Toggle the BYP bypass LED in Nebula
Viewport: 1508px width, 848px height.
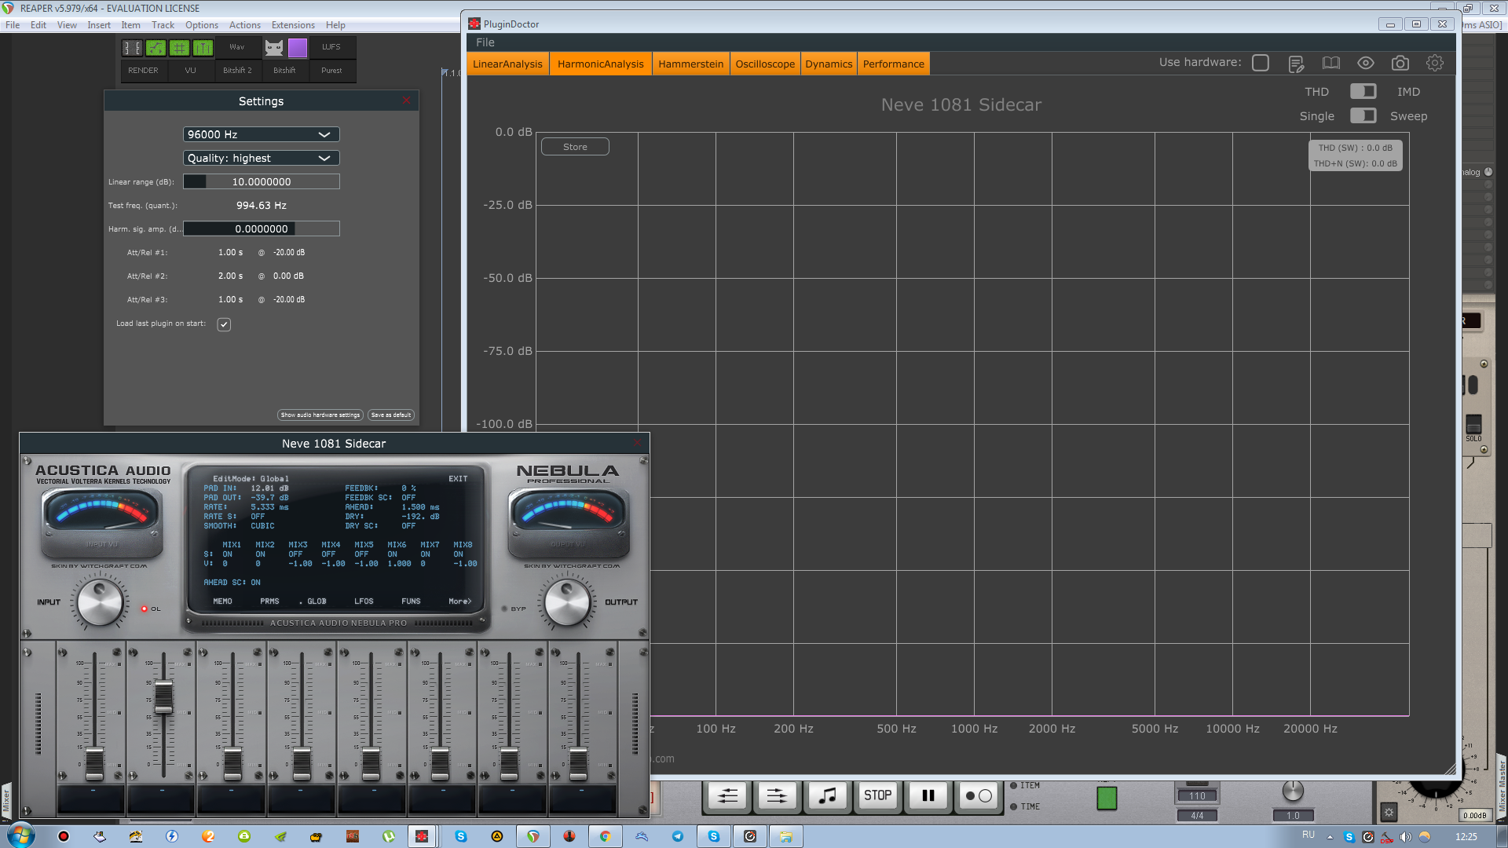coord(504,609)
